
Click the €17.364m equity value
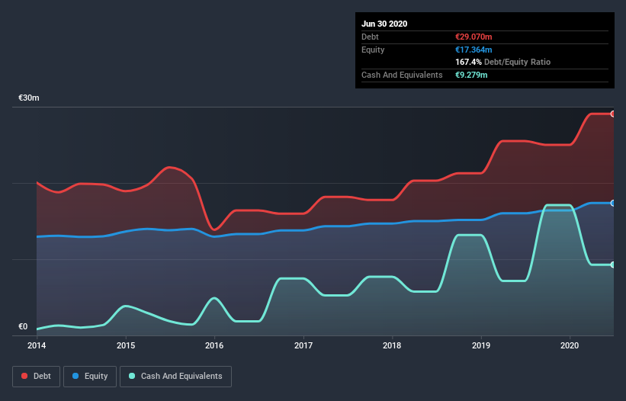click(474, 50)
